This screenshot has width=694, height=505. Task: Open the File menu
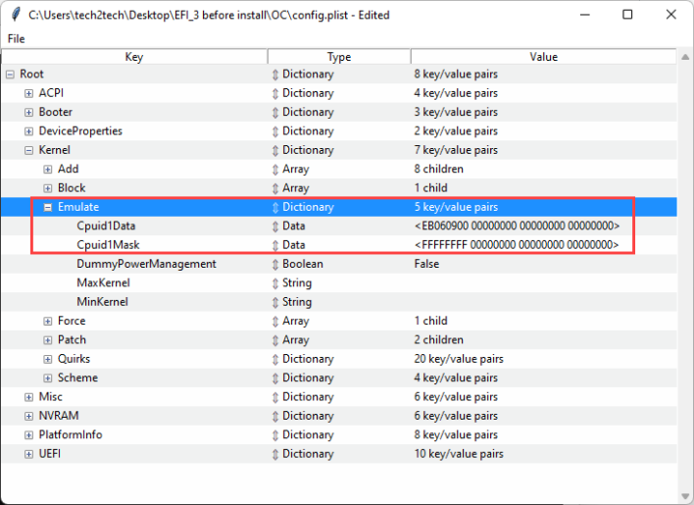(16, 38)
